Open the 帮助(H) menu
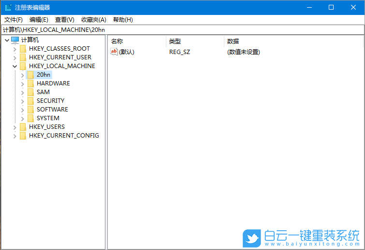365x250 pixels. [x=123, y=20]
